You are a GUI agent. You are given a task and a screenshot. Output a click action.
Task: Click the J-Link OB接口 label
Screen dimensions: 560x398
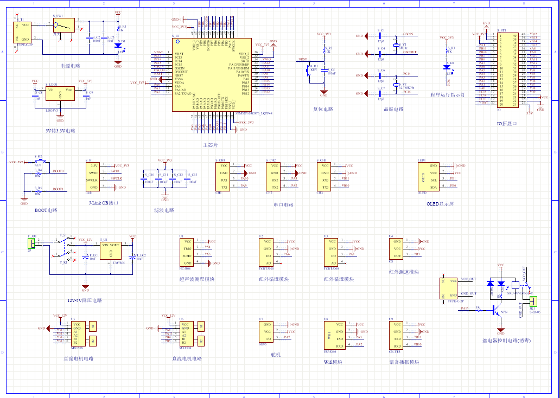[104, 203]
